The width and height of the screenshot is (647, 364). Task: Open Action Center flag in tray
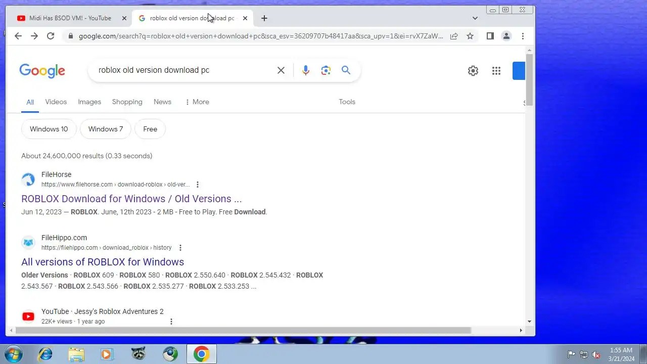571,354
